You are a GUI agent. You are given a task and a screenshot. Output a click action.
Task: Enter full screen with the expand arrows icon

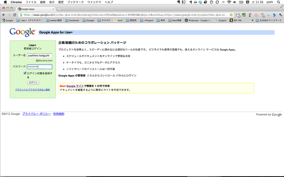[282, 6]
